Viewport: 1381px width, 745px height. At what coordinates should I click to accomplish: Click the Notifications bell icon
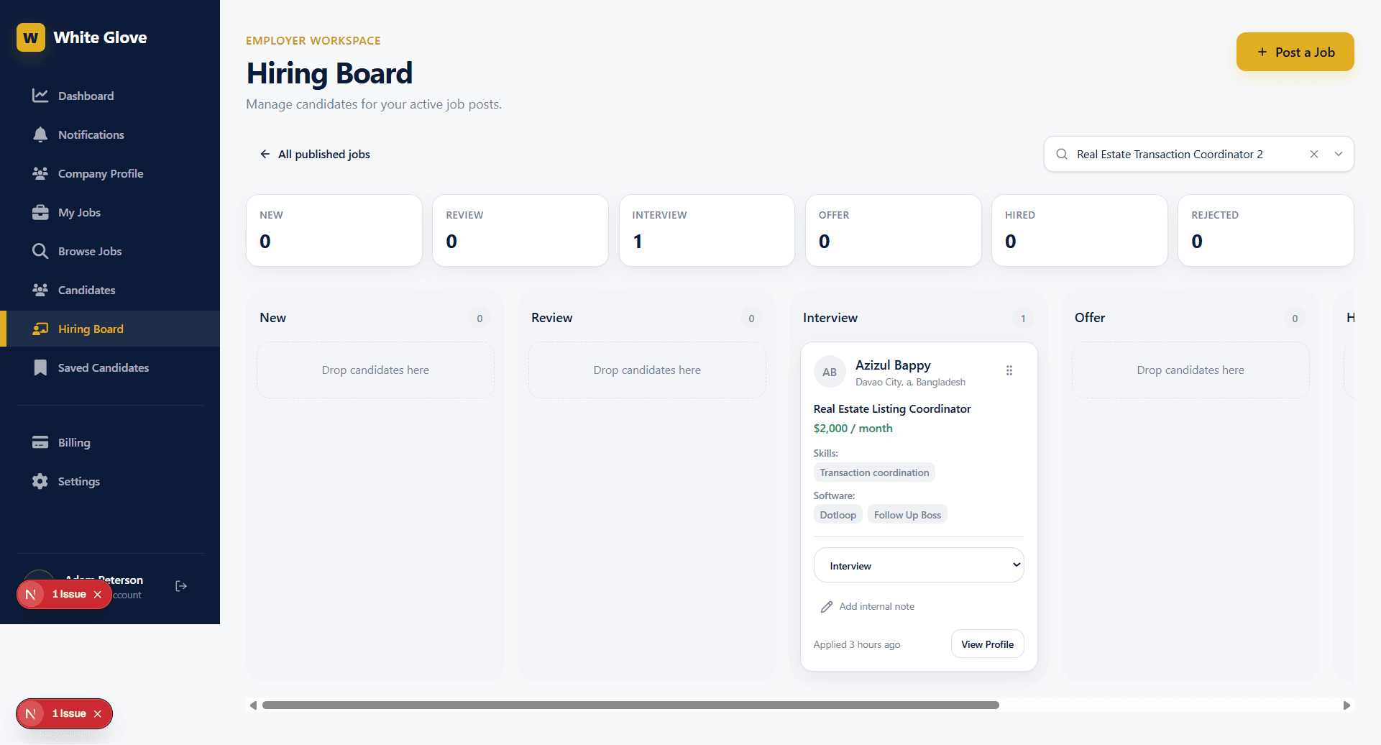[40, 134]
